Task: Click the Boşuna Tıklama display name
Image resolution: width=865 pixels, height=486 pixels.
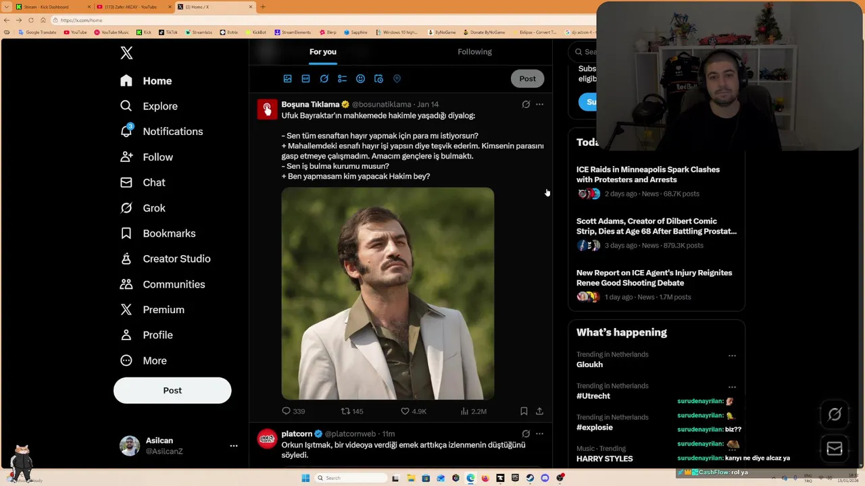Action: (310, 105)
